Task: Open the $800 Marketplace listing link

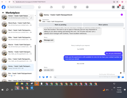Action: click(x=53, y=22)
